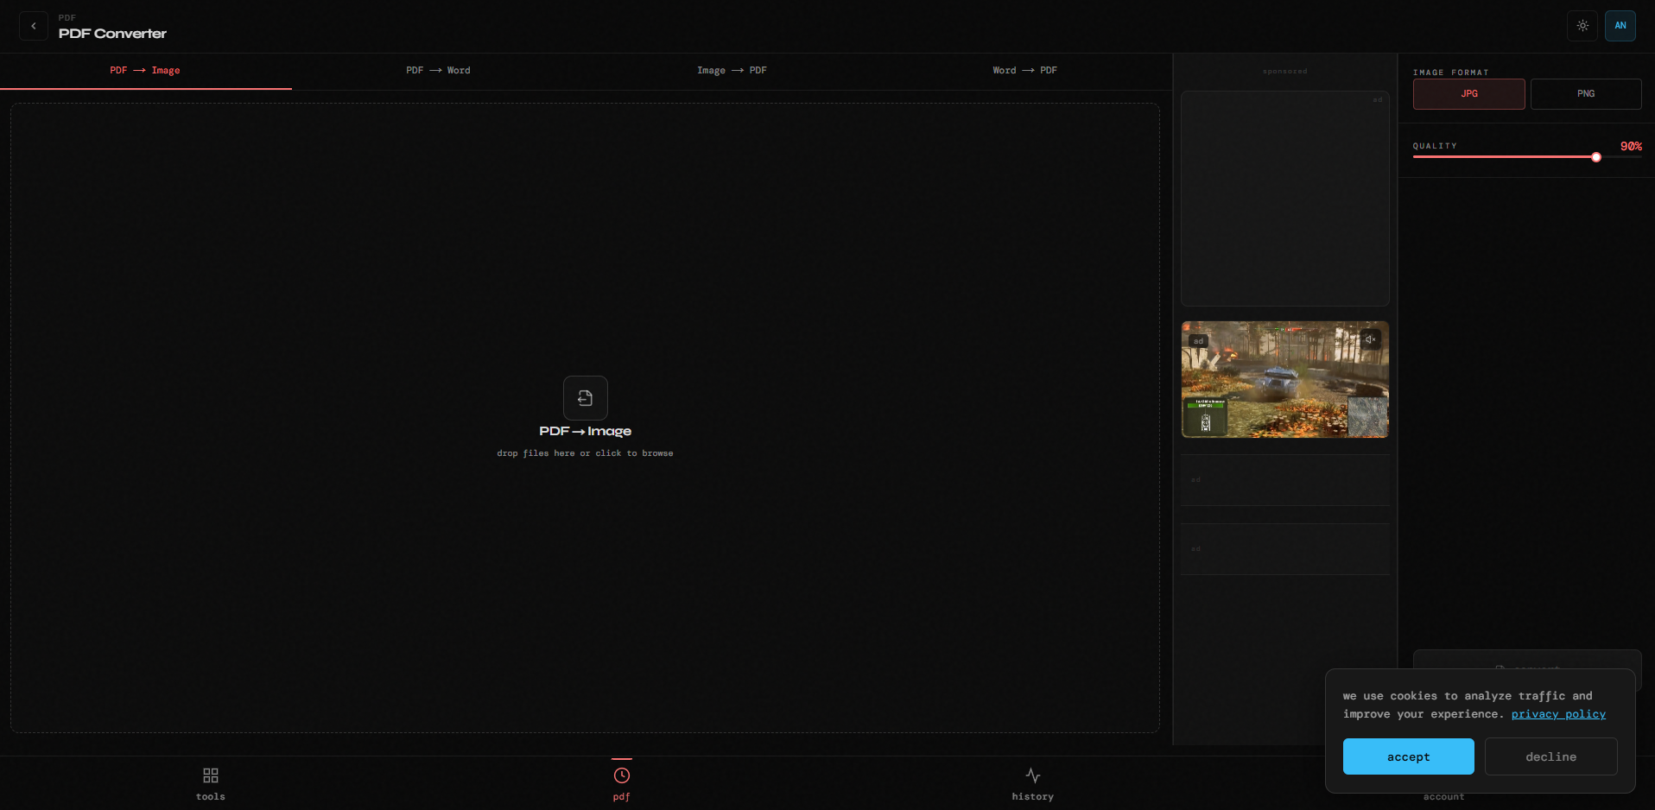Switch image format to PNG

pyautogui.click(x=1585, y=94)
